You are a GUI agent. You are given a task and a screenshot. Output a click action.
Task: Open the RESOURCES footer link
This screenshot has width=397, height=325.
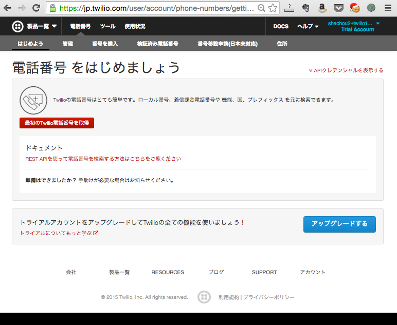pos(168,272)
